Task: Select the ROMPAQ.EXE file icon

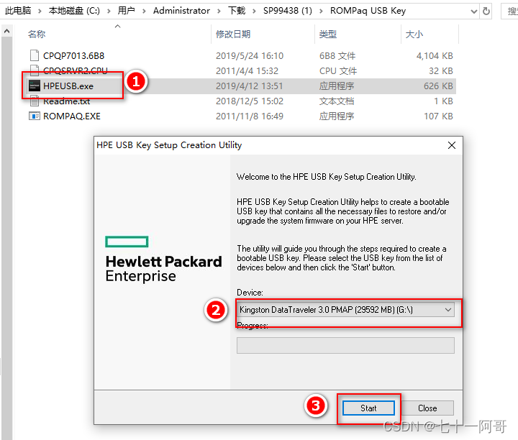Action: 34,116
